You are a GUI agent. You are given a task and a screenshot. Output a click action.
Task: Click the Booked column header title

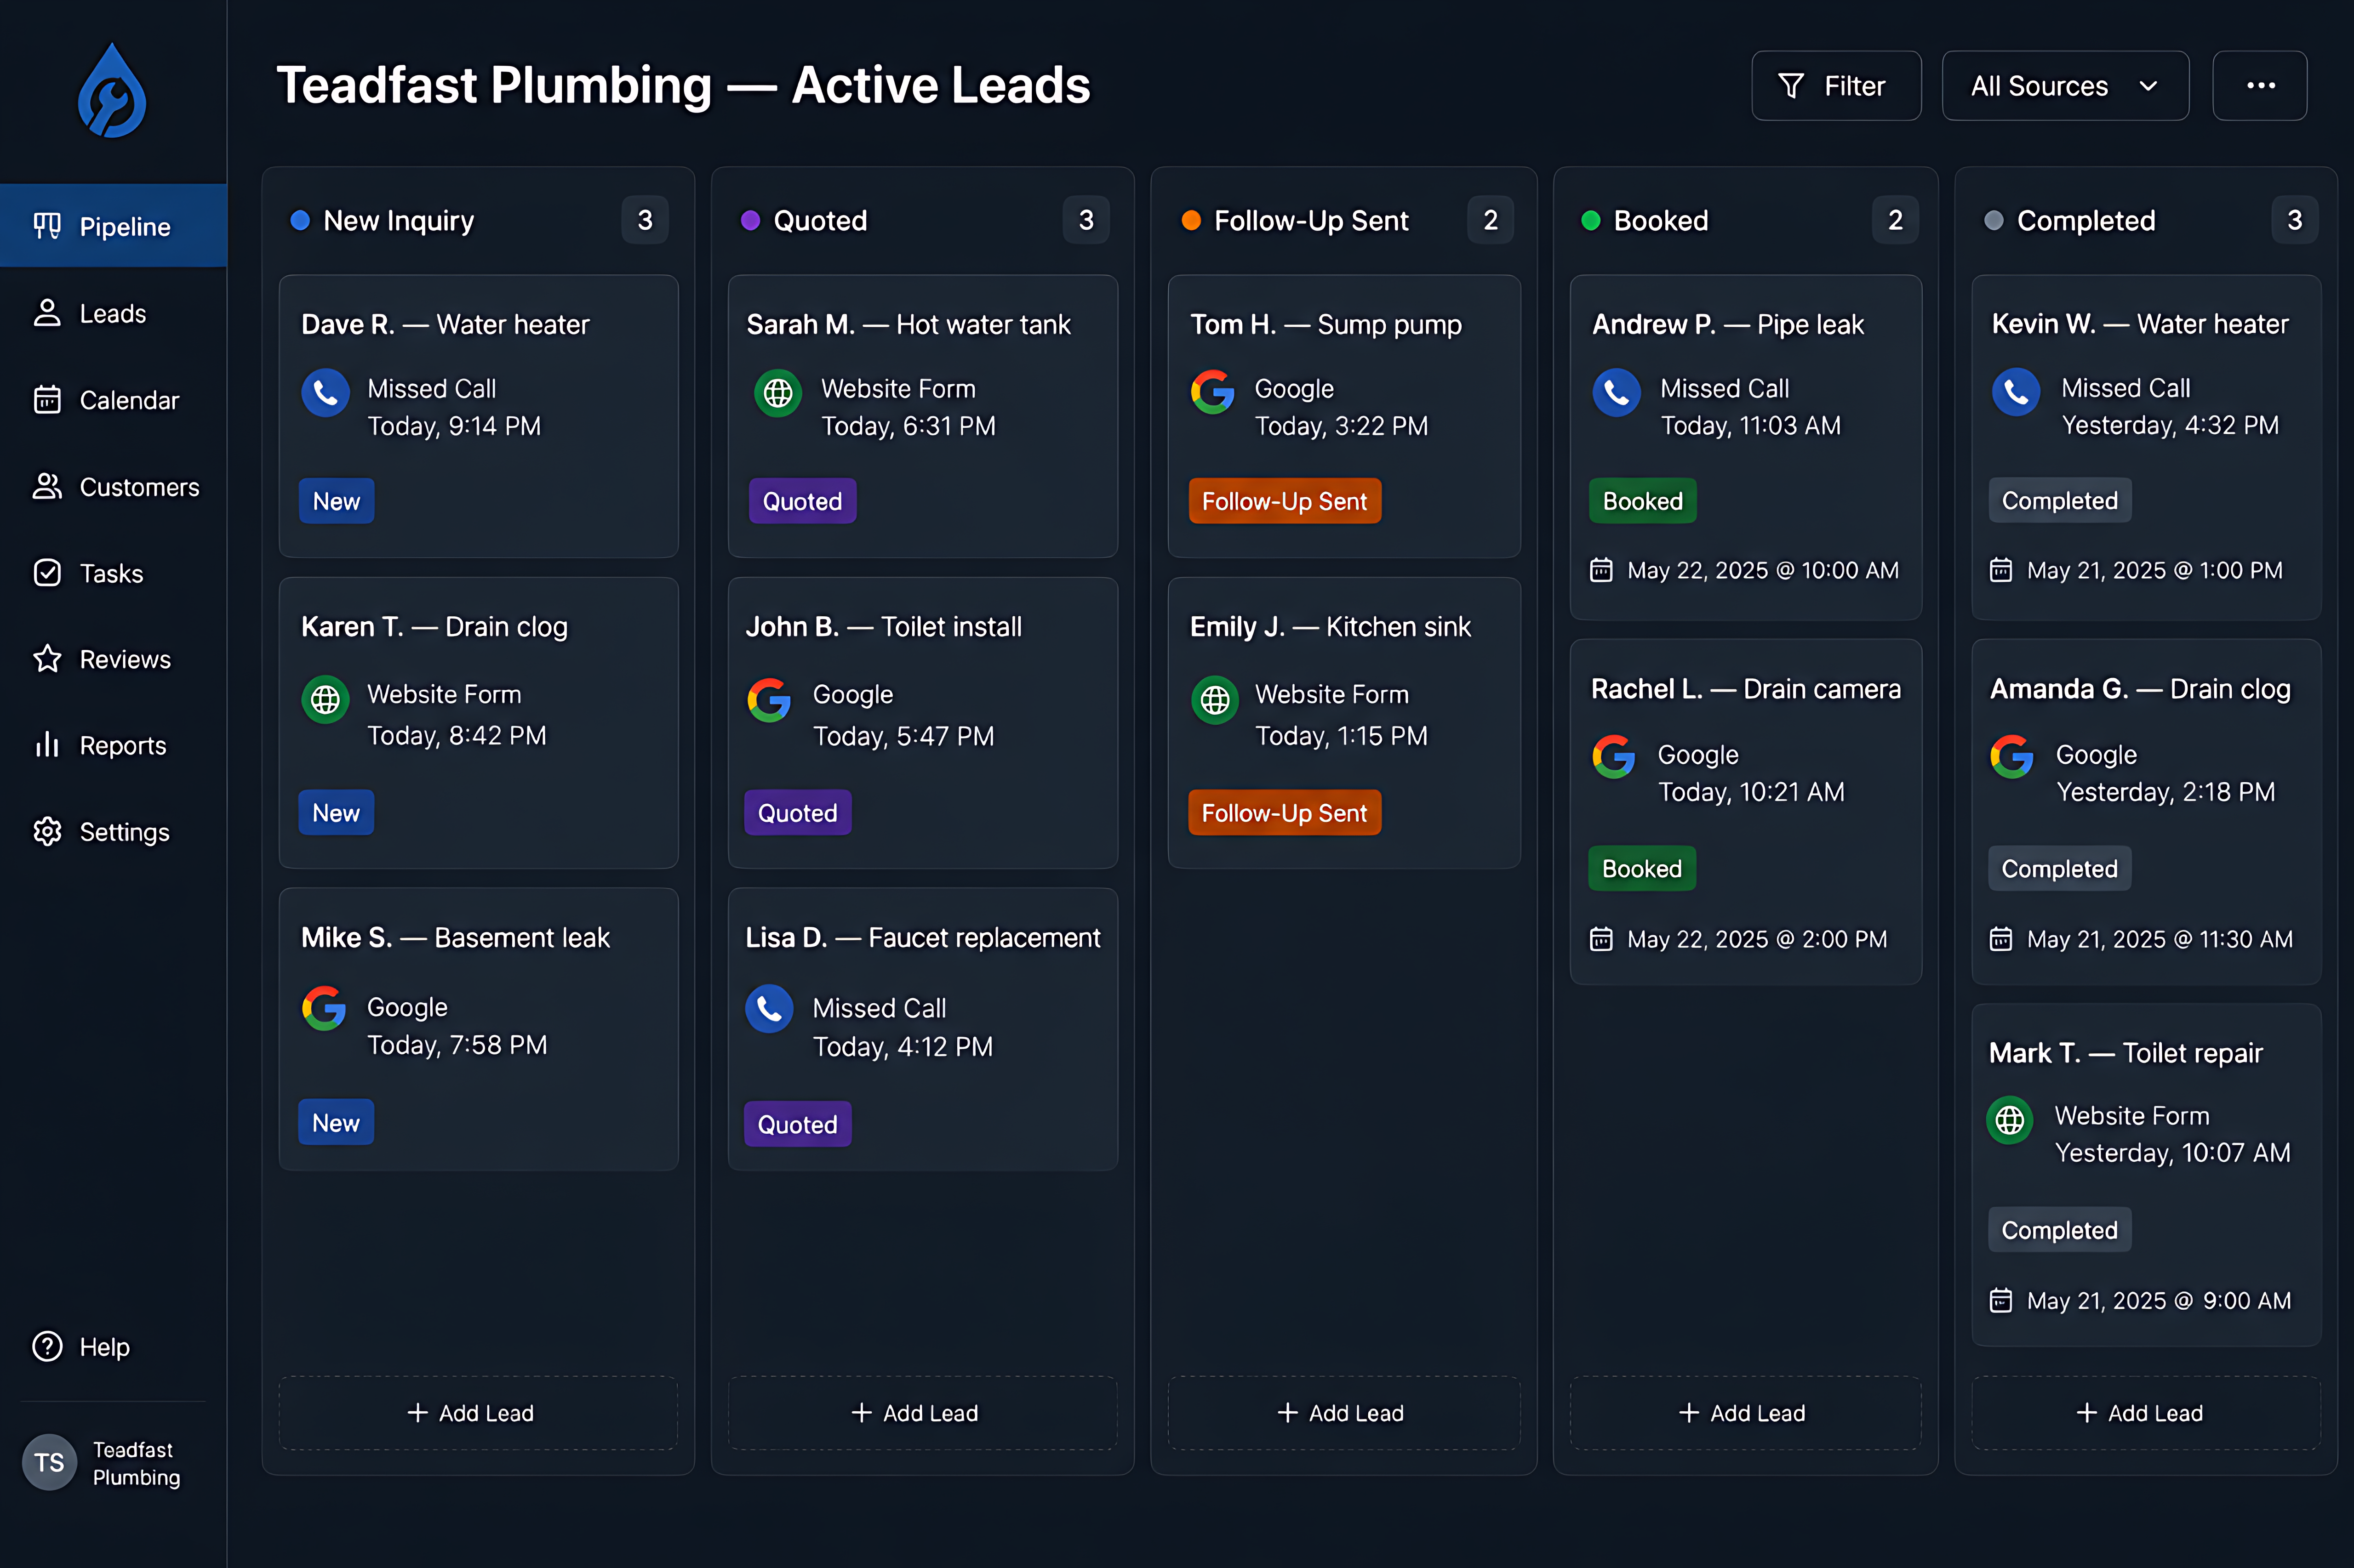point(1661,220)
